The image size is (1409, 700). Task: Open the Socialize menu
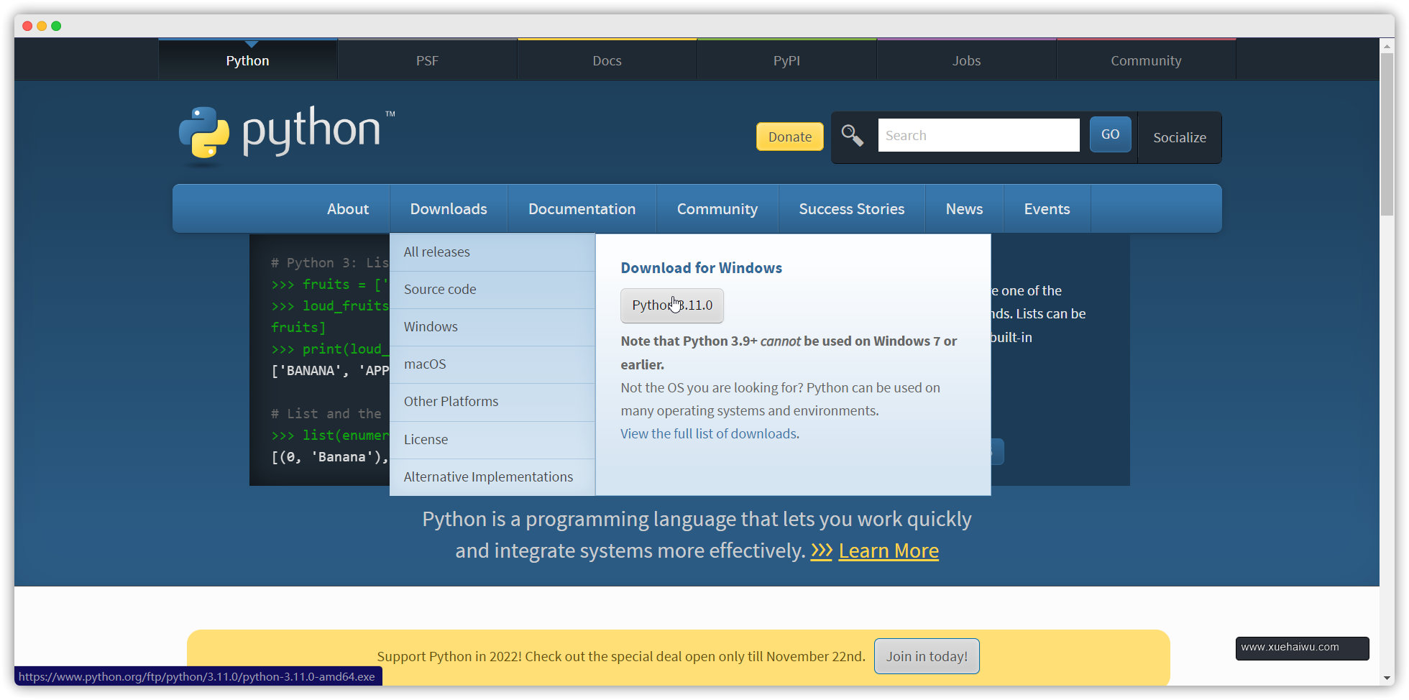coord(1180,137)
